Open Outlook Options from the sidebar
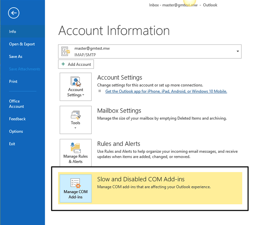 click(x=16, y=131)
